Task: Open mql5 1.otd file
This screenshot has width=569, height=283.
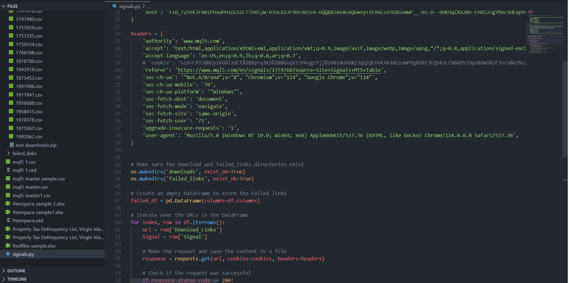Action: [x=24, y=170]
